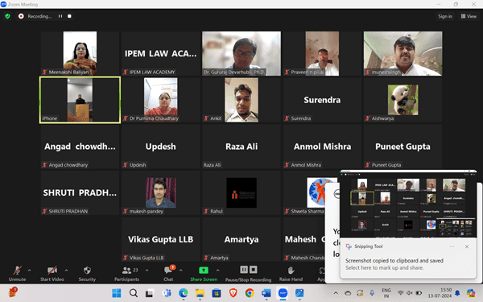Image resolution: width=483 pixels, height=302 pixels.
Task: Open Microsoft Word from taskbar
Action: 266,293
